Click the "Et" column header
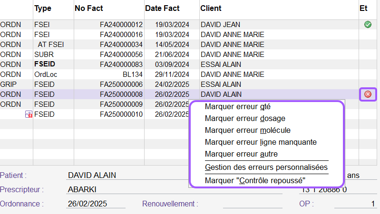The image size is (380, 214). tap(363, 9)
